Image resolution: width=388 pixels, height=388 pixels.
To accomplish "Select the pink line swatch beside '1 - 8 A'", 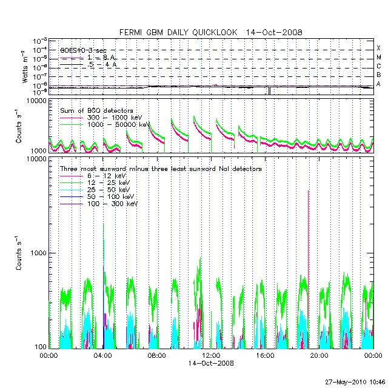I will 72,58.
